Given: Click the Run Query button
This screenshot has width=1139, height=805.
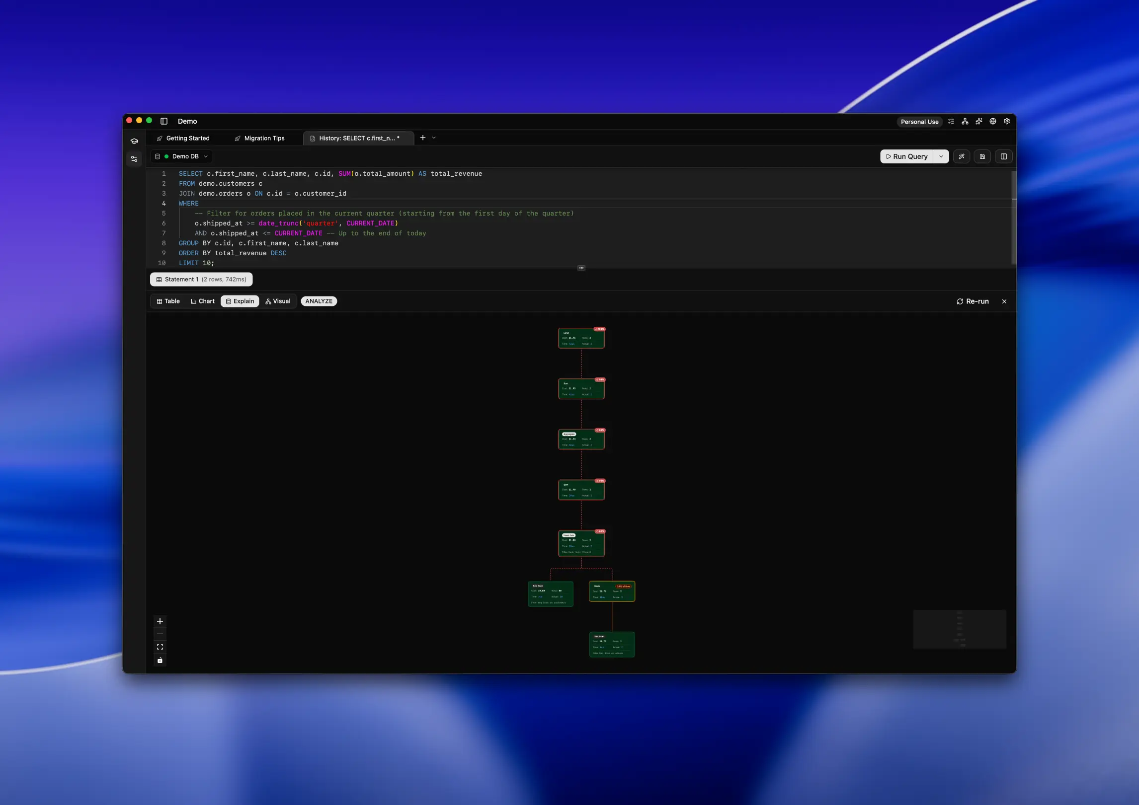Looking at the screenshot, I should (906, 156).
